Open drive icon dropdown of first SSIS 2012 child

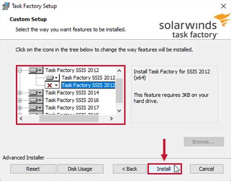click(x=52, y=78)
